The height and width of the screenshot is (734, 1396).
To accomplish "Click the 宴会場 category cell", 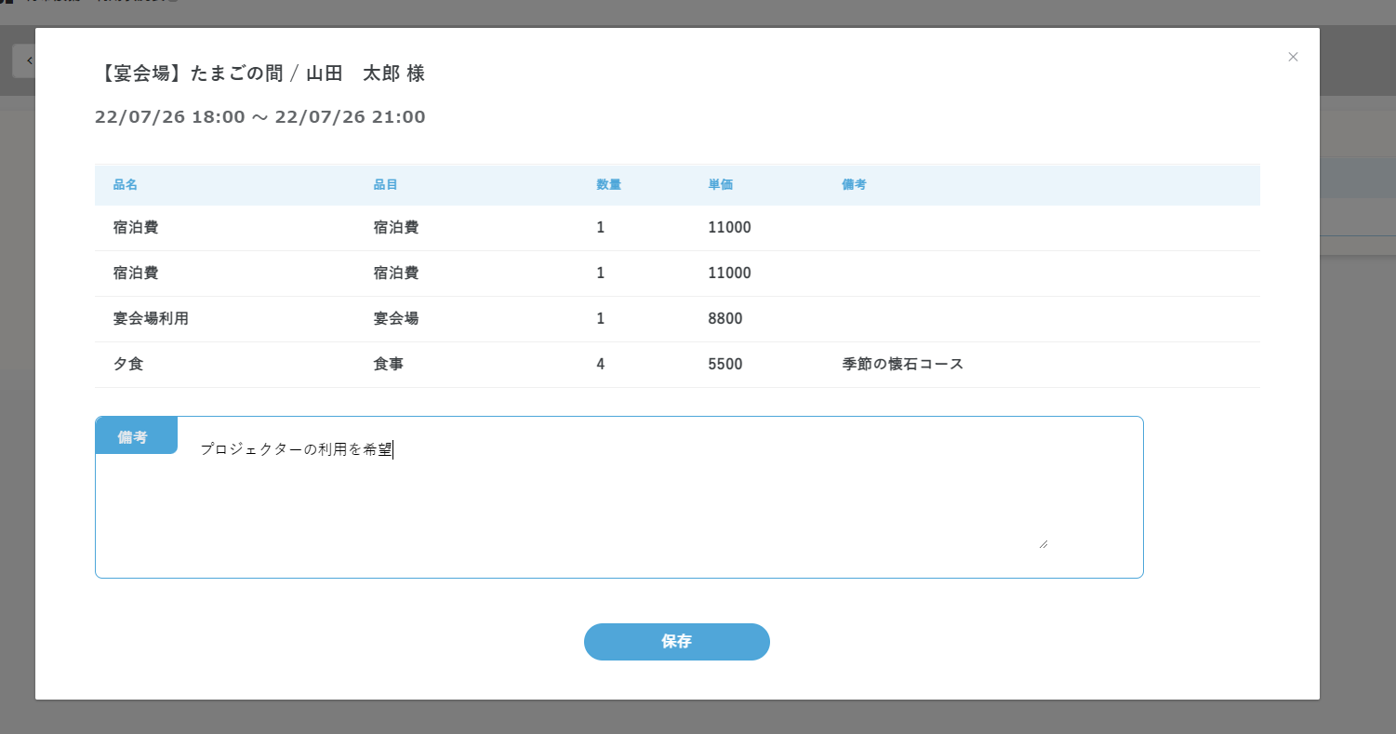I will [395, 318].
